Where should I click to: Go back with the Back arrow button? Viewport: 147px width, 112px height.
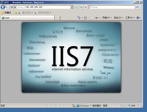pos(3,7)
